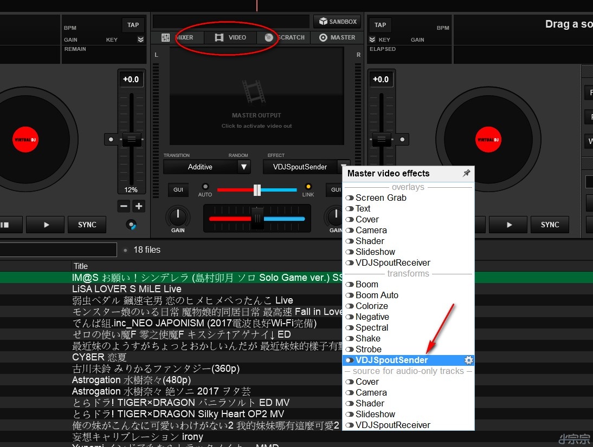Click the SANDBOX cube button
This screenshot has height=447, width=593.
tap(337, 22)
